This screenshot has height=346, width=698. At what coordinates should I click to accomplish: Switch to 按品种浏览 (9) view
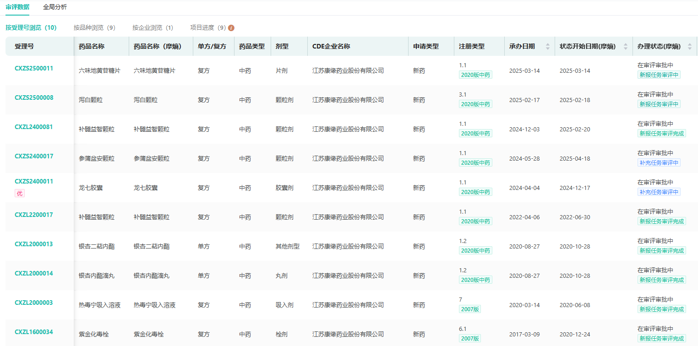tap(94, 28)
